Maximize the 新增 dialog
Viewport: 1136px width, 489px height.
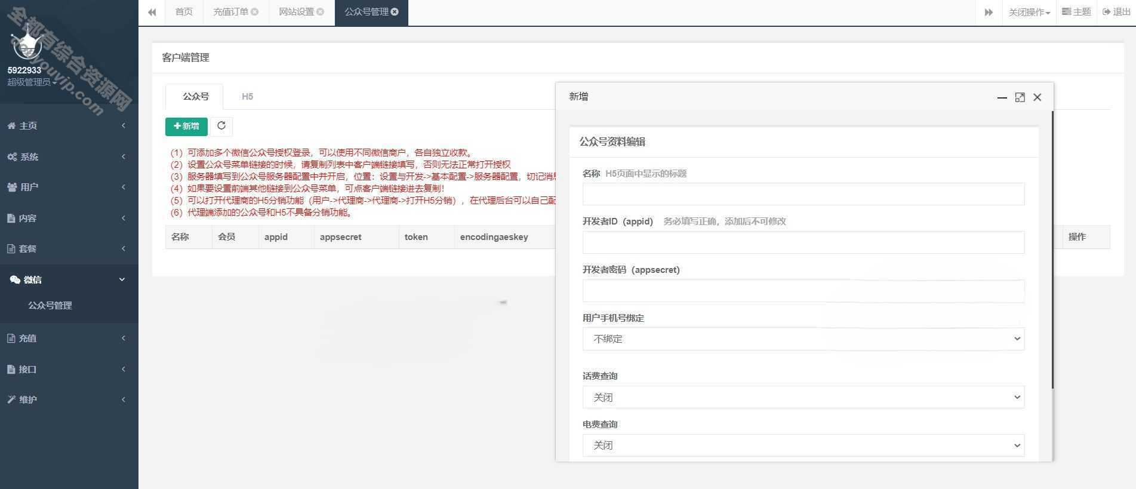tap(1020, 97)
